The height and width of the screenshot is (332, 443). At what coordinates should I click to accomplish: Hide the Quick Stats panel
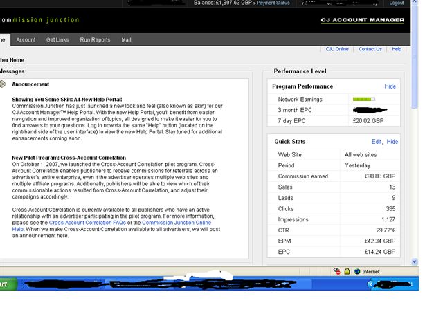[392, 142]
